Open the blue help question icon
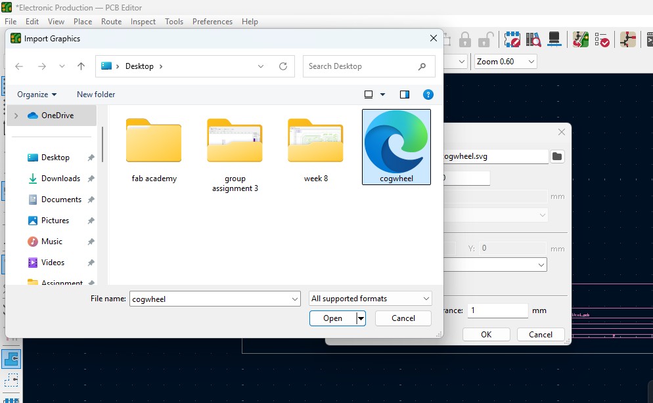This screenshot has height=403, width=653. tap(428, 95)
